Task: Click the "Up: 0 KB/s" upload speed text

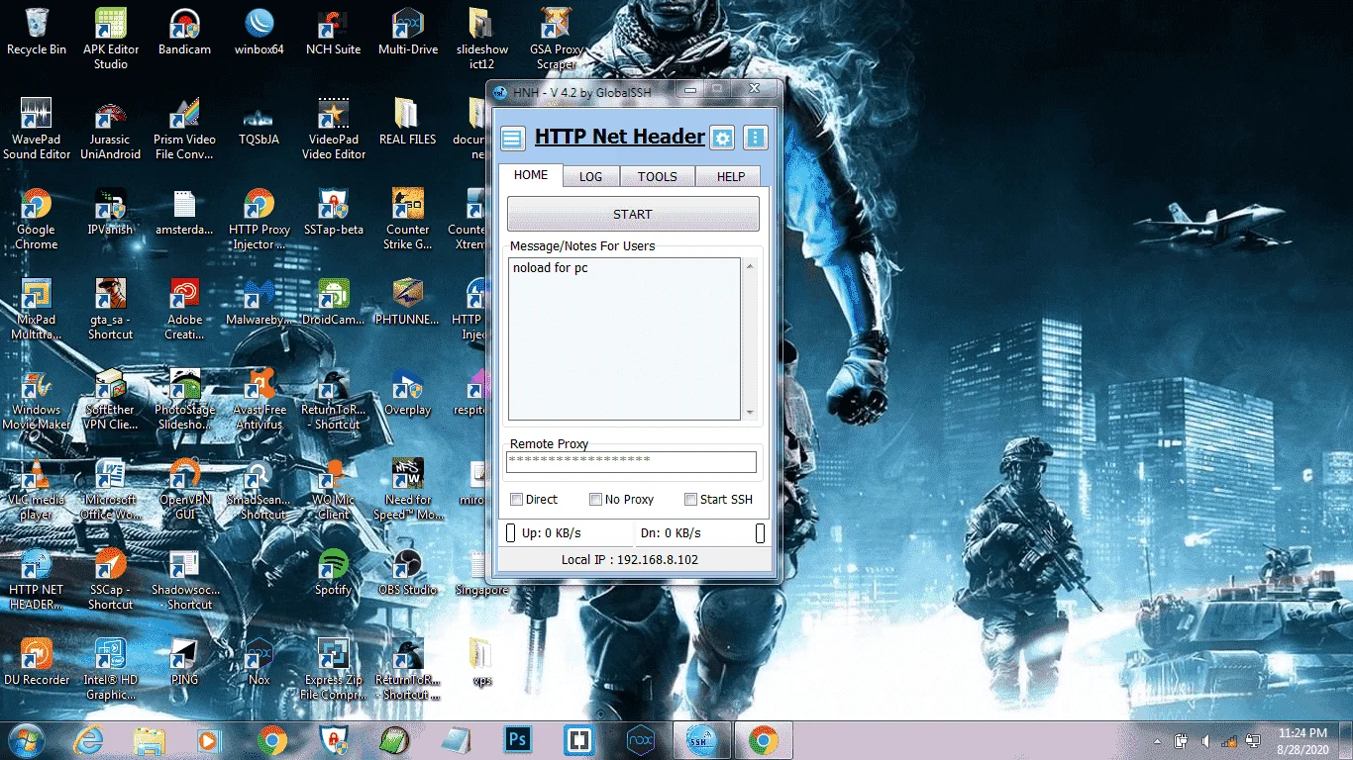Action: coord(552,533)
